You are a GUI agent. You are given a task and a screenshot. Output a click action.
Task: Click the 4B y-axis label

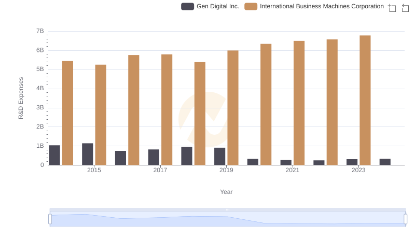coord(40,89)
